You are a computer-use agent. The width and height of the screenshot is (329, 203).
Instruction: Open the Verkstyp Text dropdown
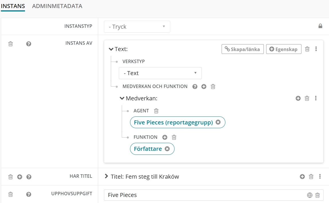160,73
